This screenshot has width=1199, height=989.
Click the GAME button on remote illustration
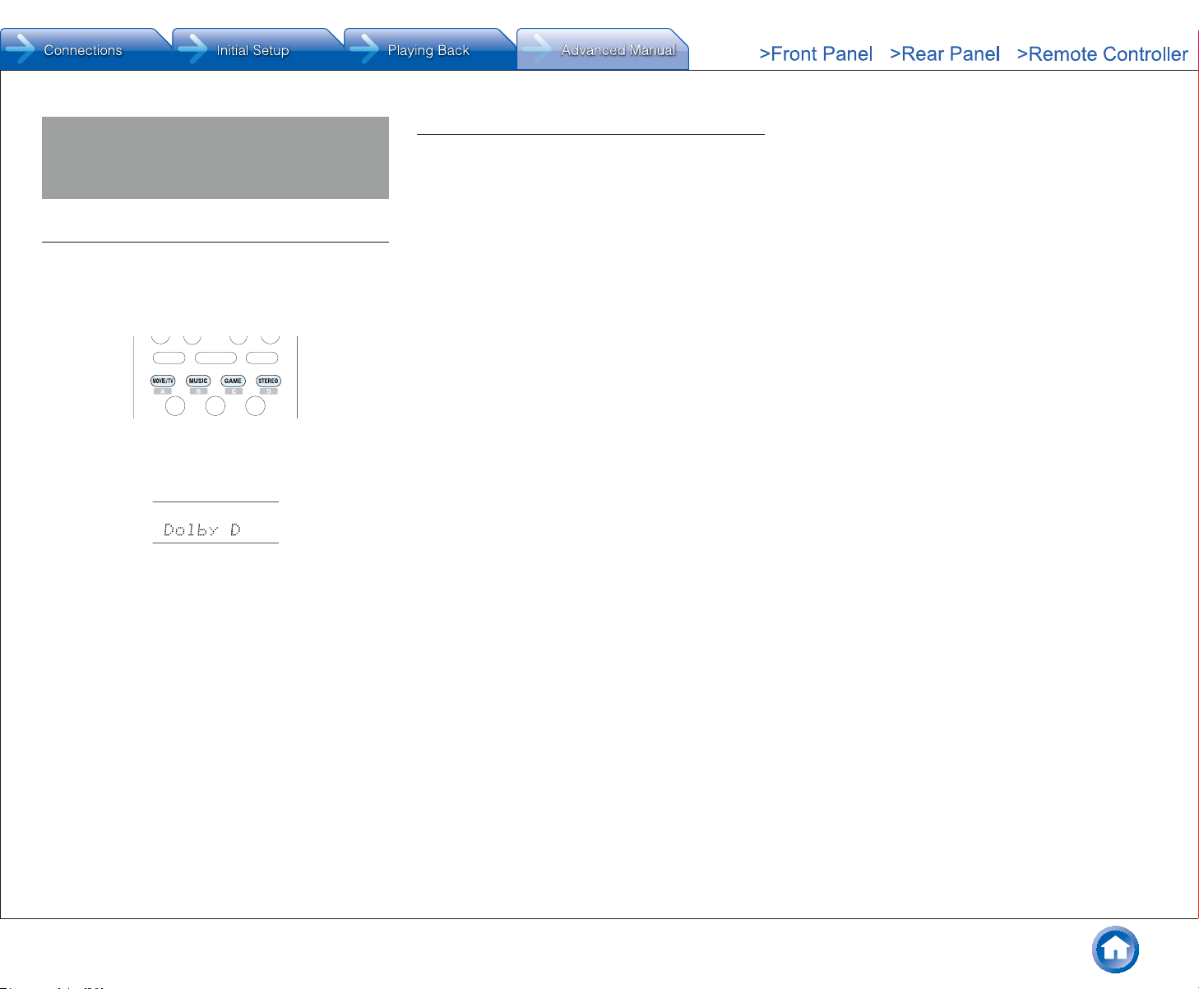(233, 381)
